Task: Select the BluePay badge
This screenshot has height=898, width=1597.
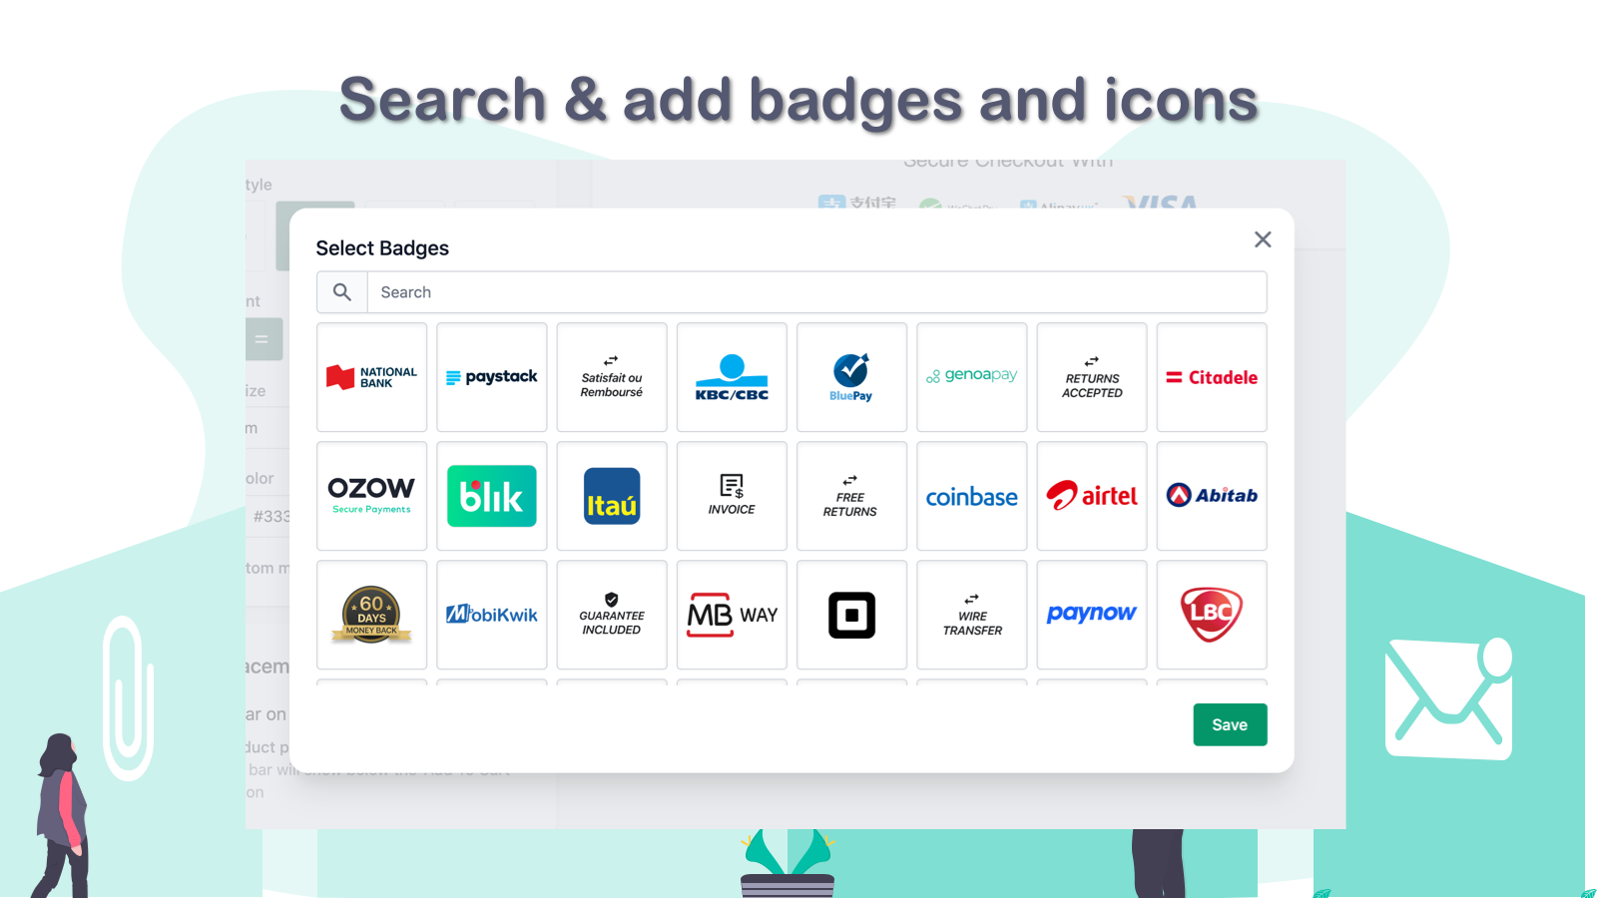Action: (851, 377)
